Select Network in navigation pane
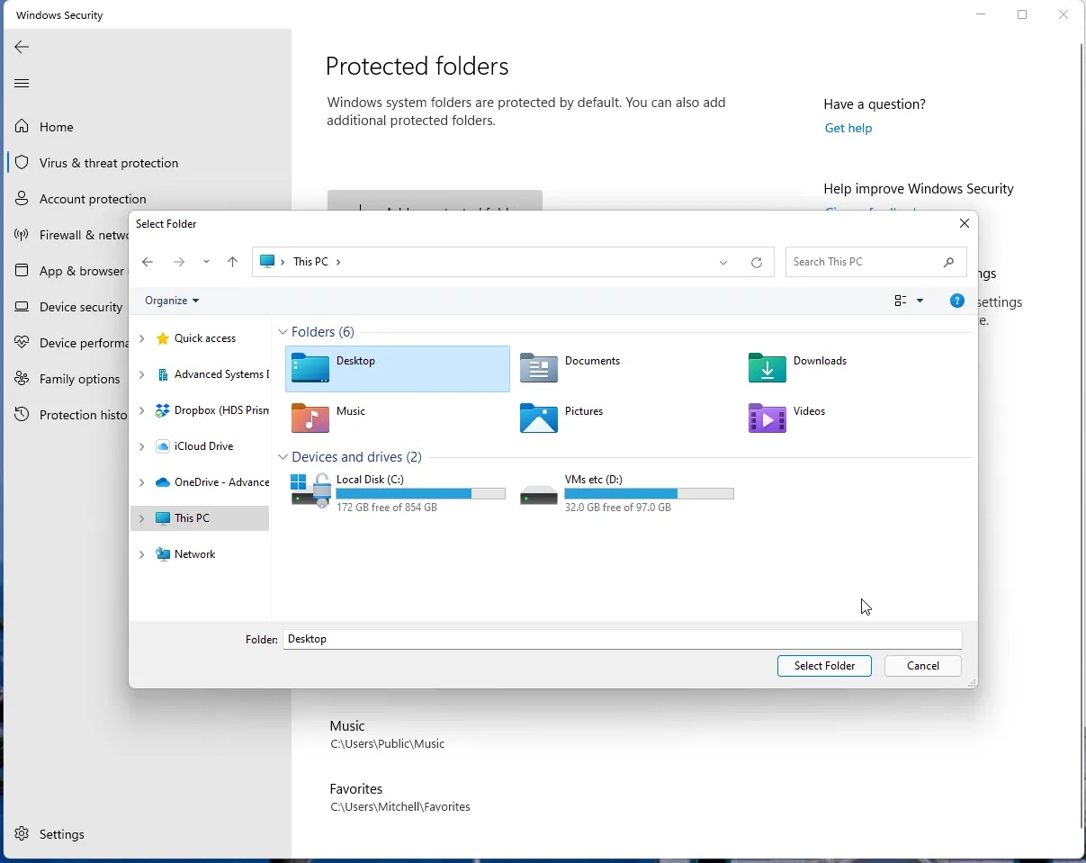 pos(194,554)
